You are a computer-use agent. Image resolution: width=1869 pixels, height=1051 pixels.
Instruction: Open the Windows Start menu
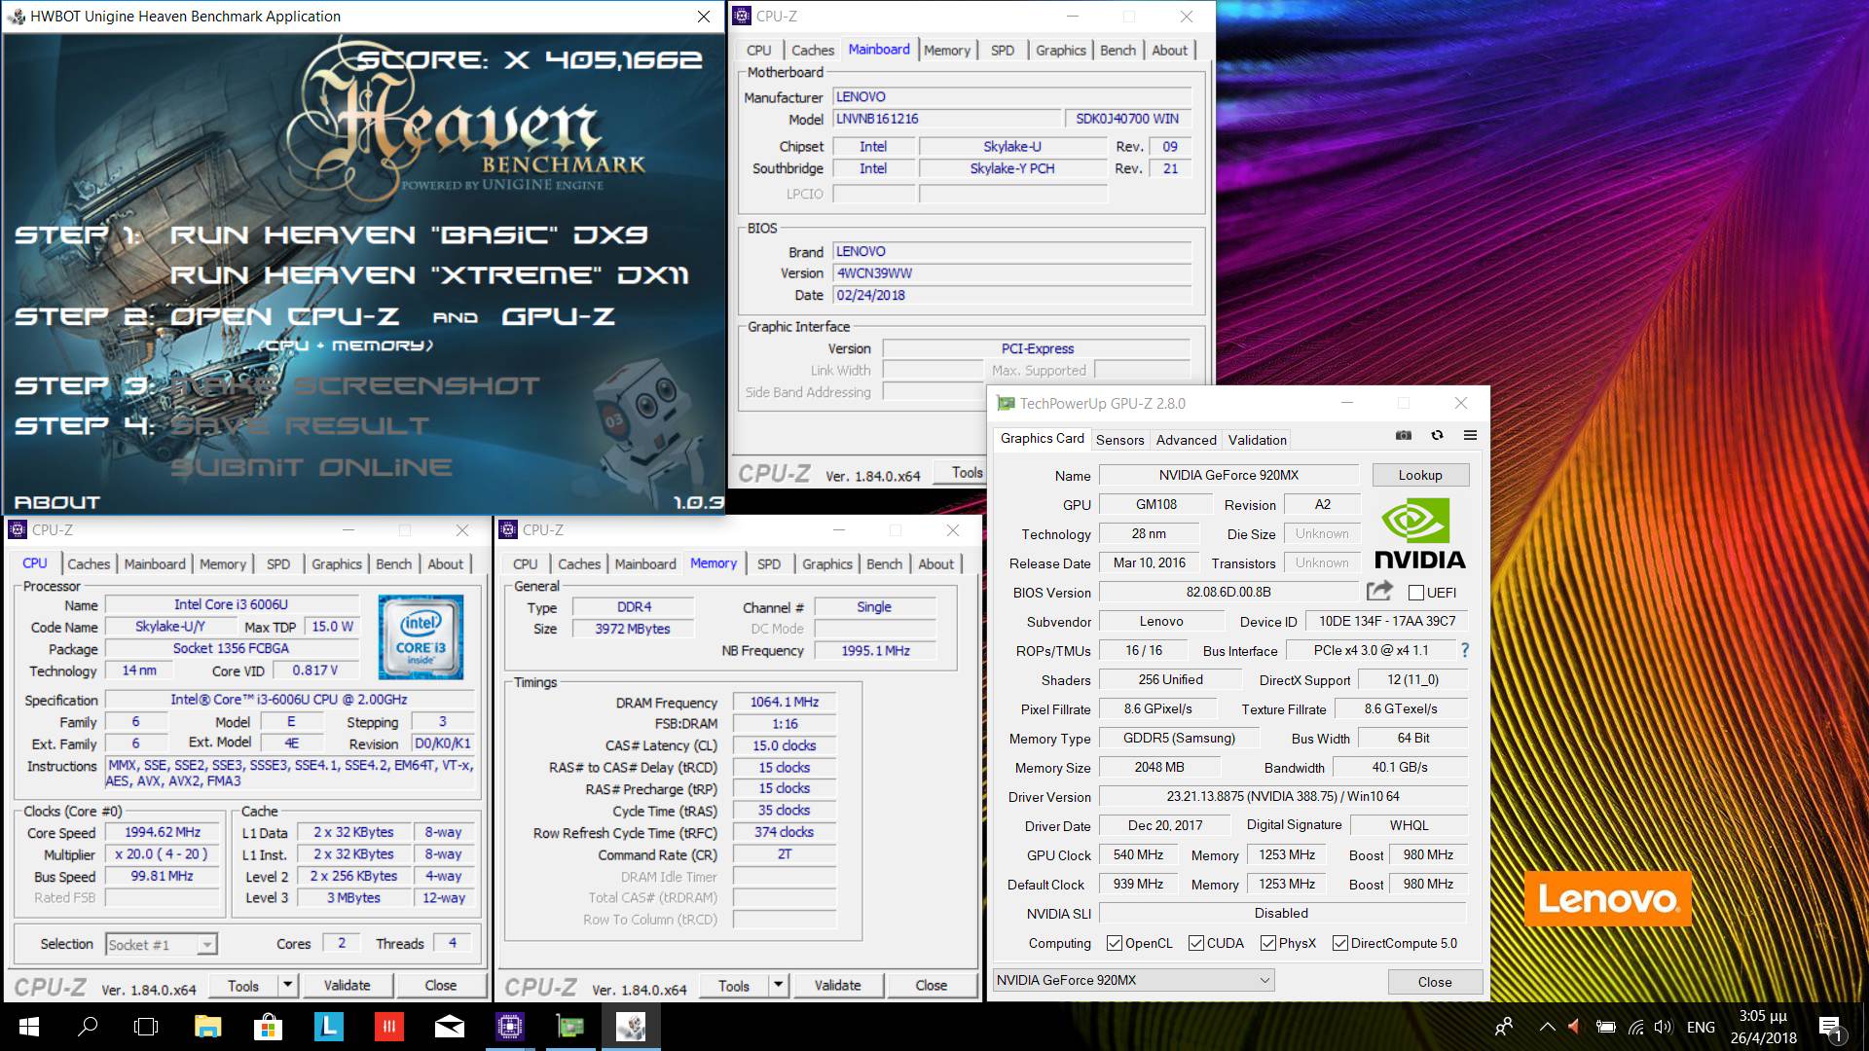tap(28, 1027)
